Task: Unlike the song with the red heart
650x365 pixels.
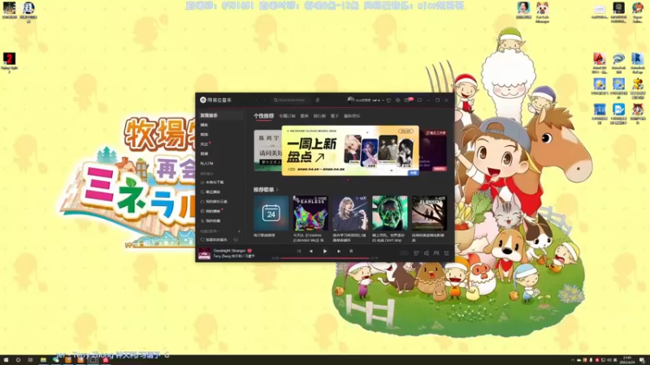Action: [249, 251]
